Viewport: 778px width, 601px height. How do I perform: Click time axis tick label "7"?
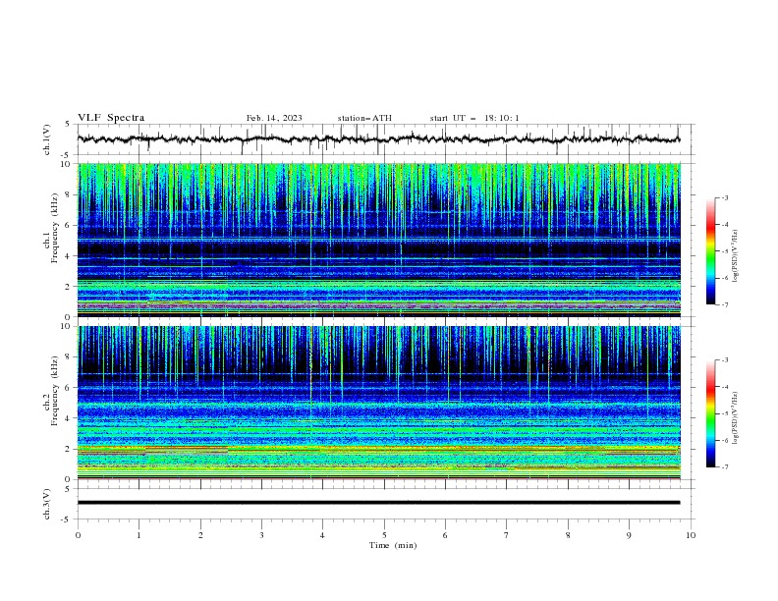507,535
